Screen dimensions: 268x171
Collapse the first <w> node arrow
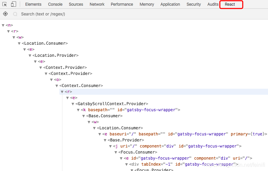pos(14,37)
